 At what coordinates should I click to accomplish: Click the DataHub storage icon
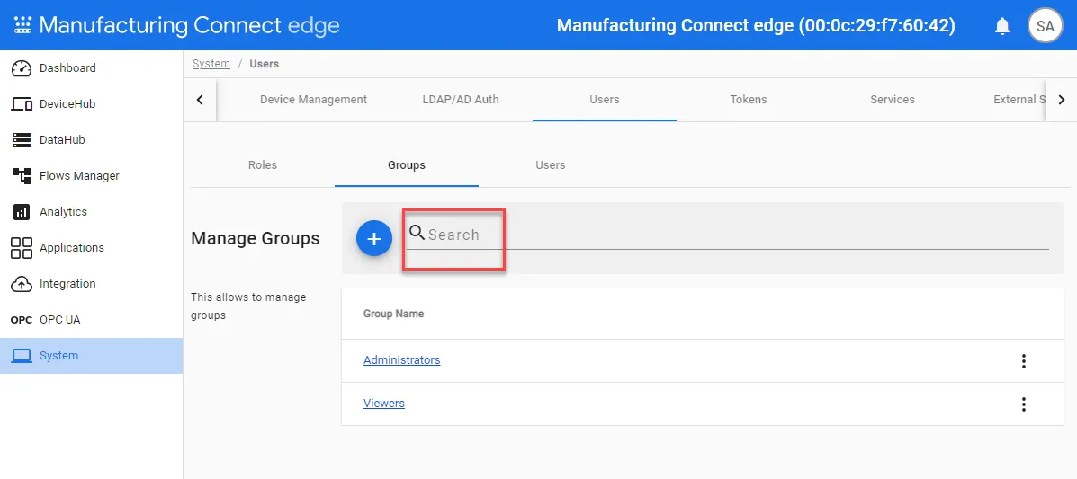(x=22, y=140)
